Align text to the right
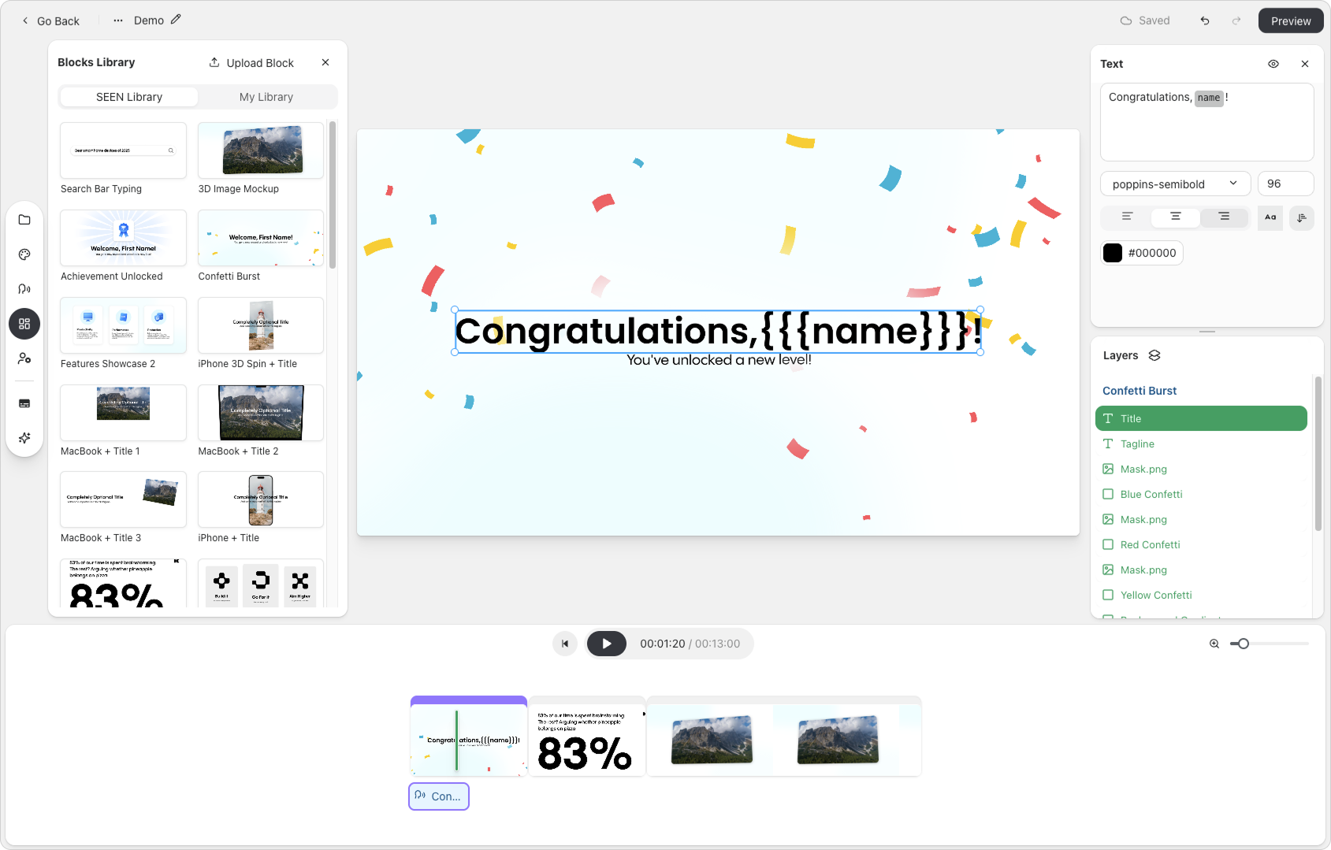Image resolution: width=1331 pixels, height=850 pixels. (1224, 217)
